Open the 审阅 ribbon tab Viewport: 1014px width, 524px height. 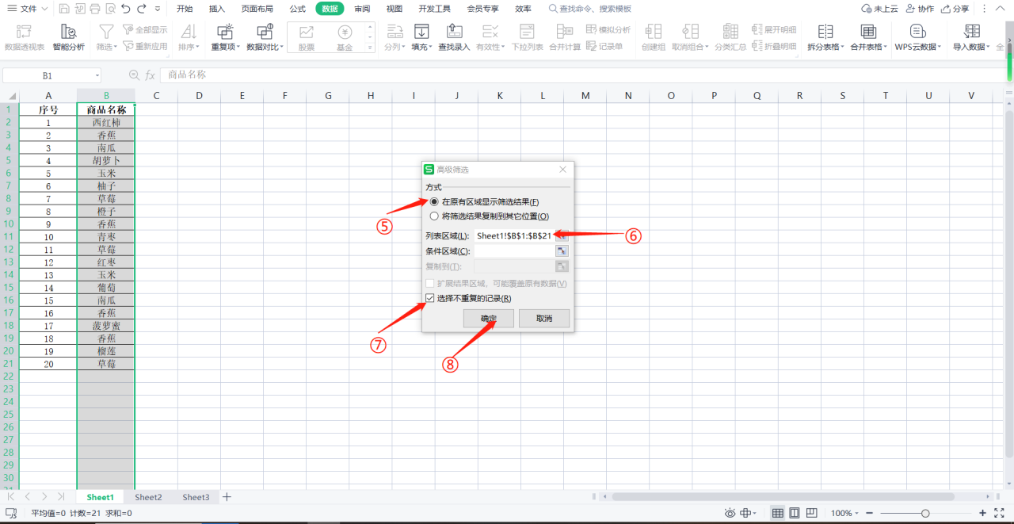[362, 9]
